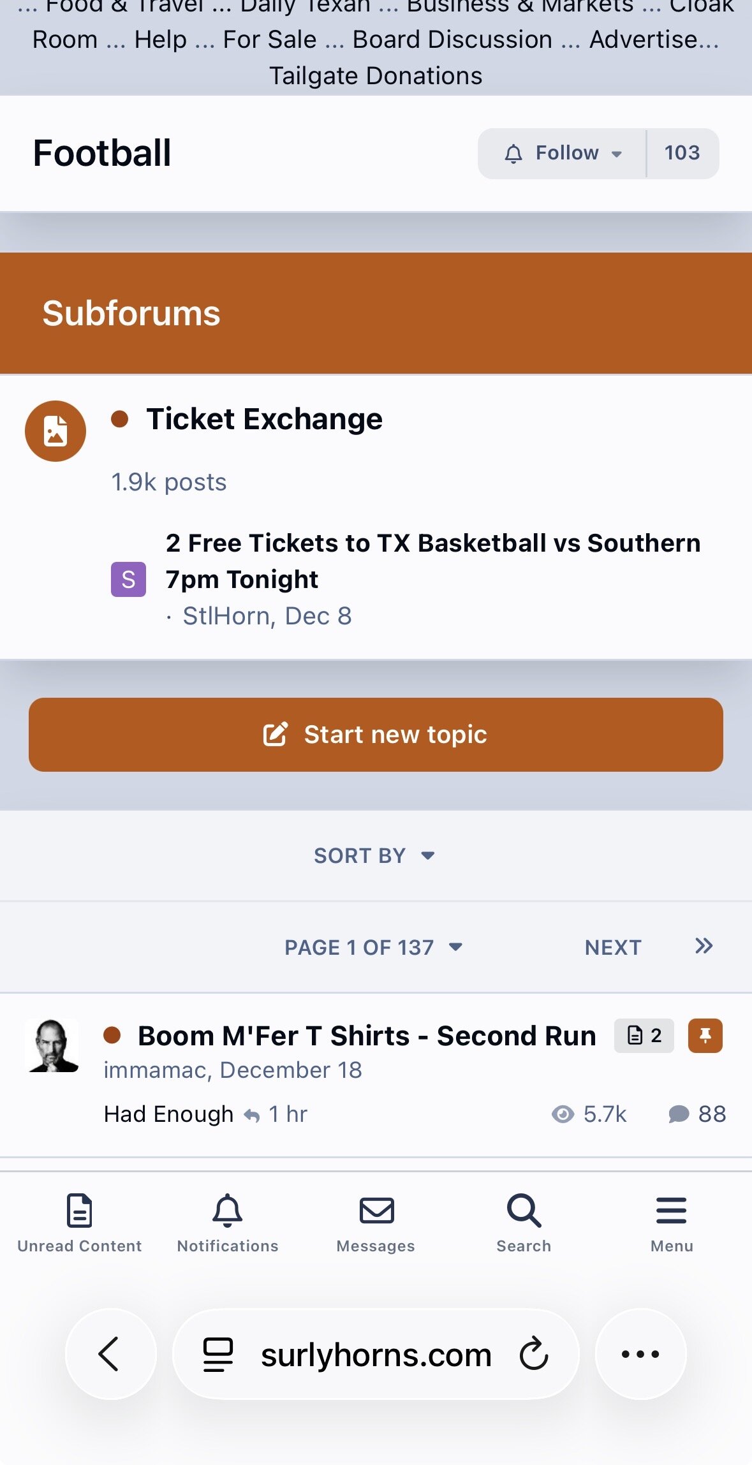This screenshot has height=1465, width=752.
Task: Go to Next page link
Action: click(x=612, y=947)
